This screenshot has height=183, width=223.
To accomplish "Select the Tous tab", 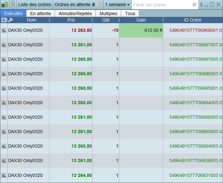I will (x=130, y=14).
